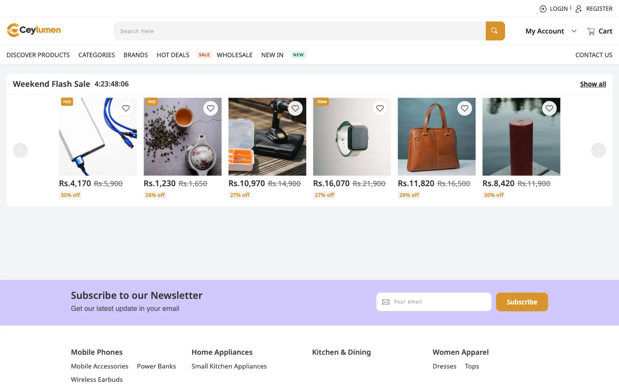619x387 pixels.
Task: Open Categories menu
Action: coord(97,55)
